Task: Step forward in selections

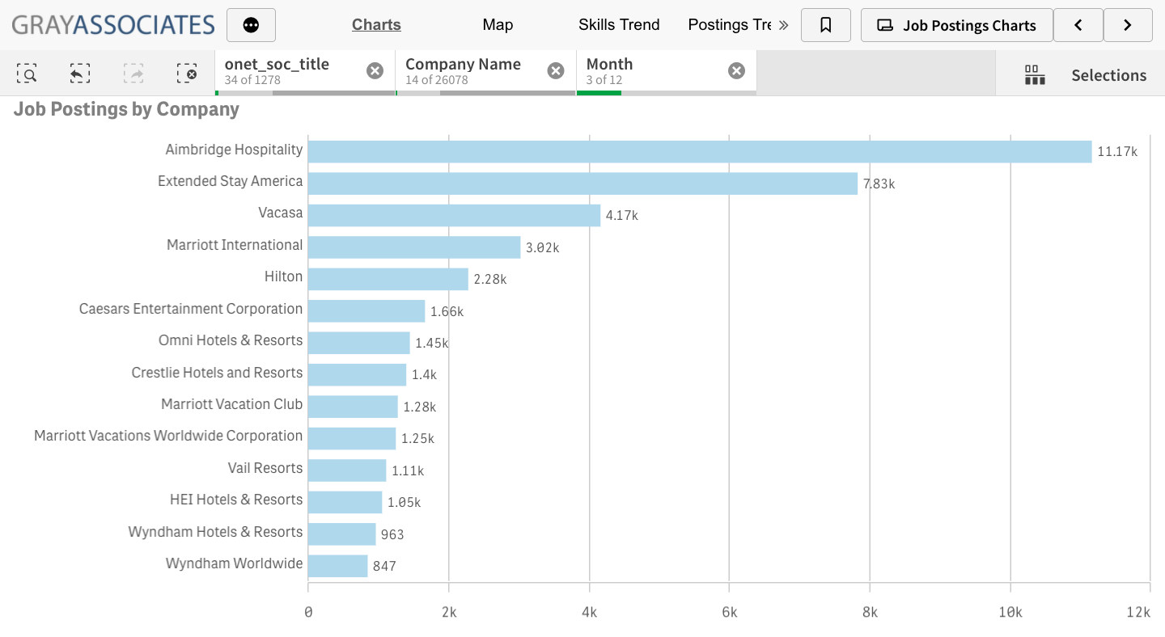Action: [133, 74]
